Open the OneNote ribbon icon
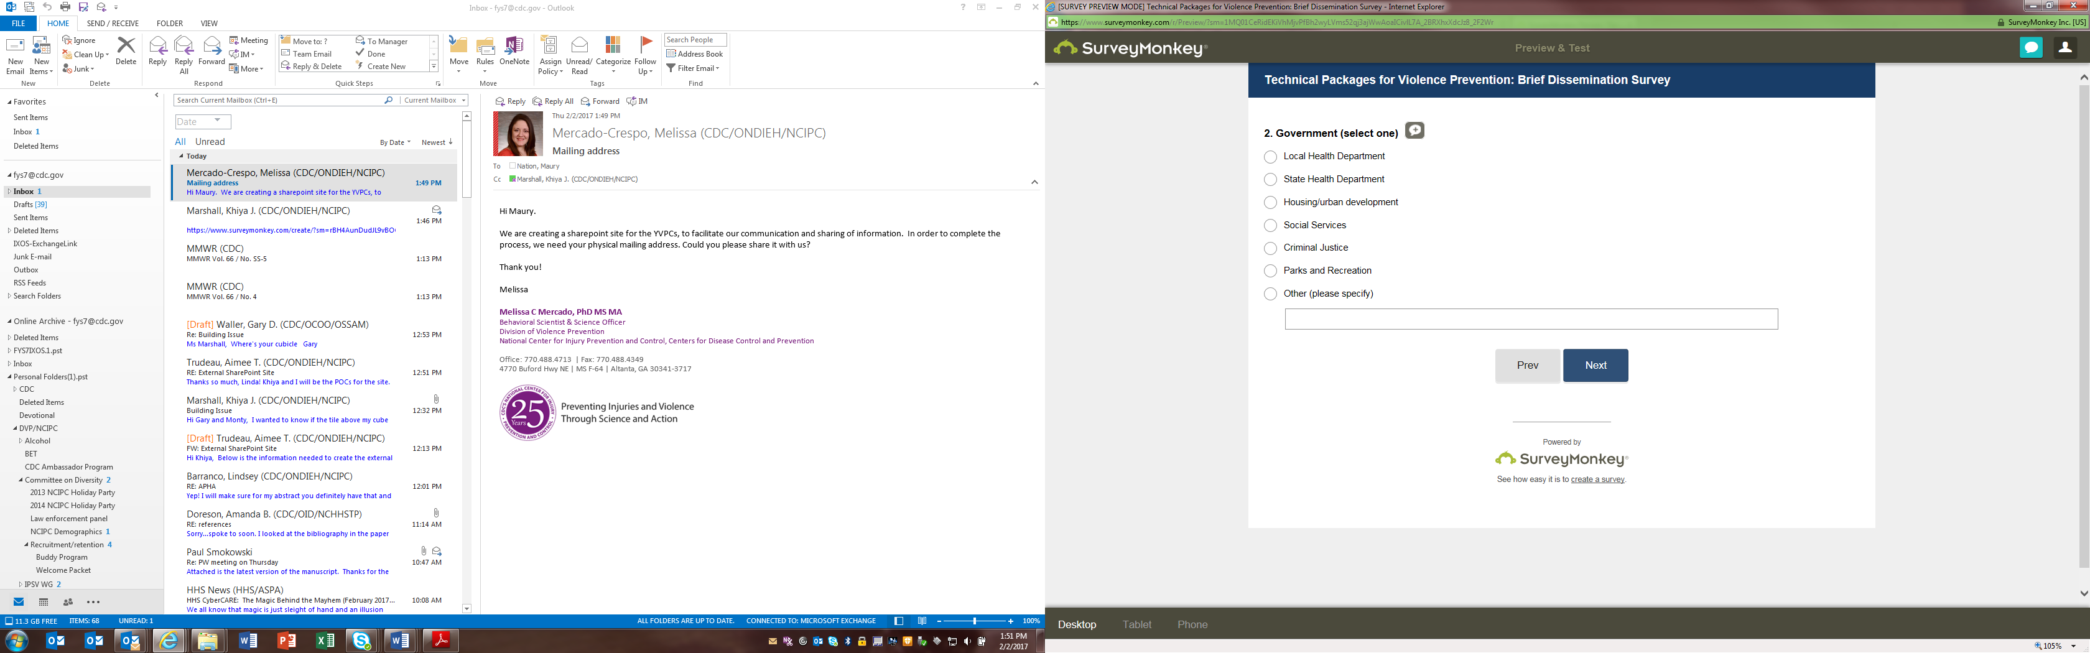This screenshot has height=653, width=2090. click(514, 47)
